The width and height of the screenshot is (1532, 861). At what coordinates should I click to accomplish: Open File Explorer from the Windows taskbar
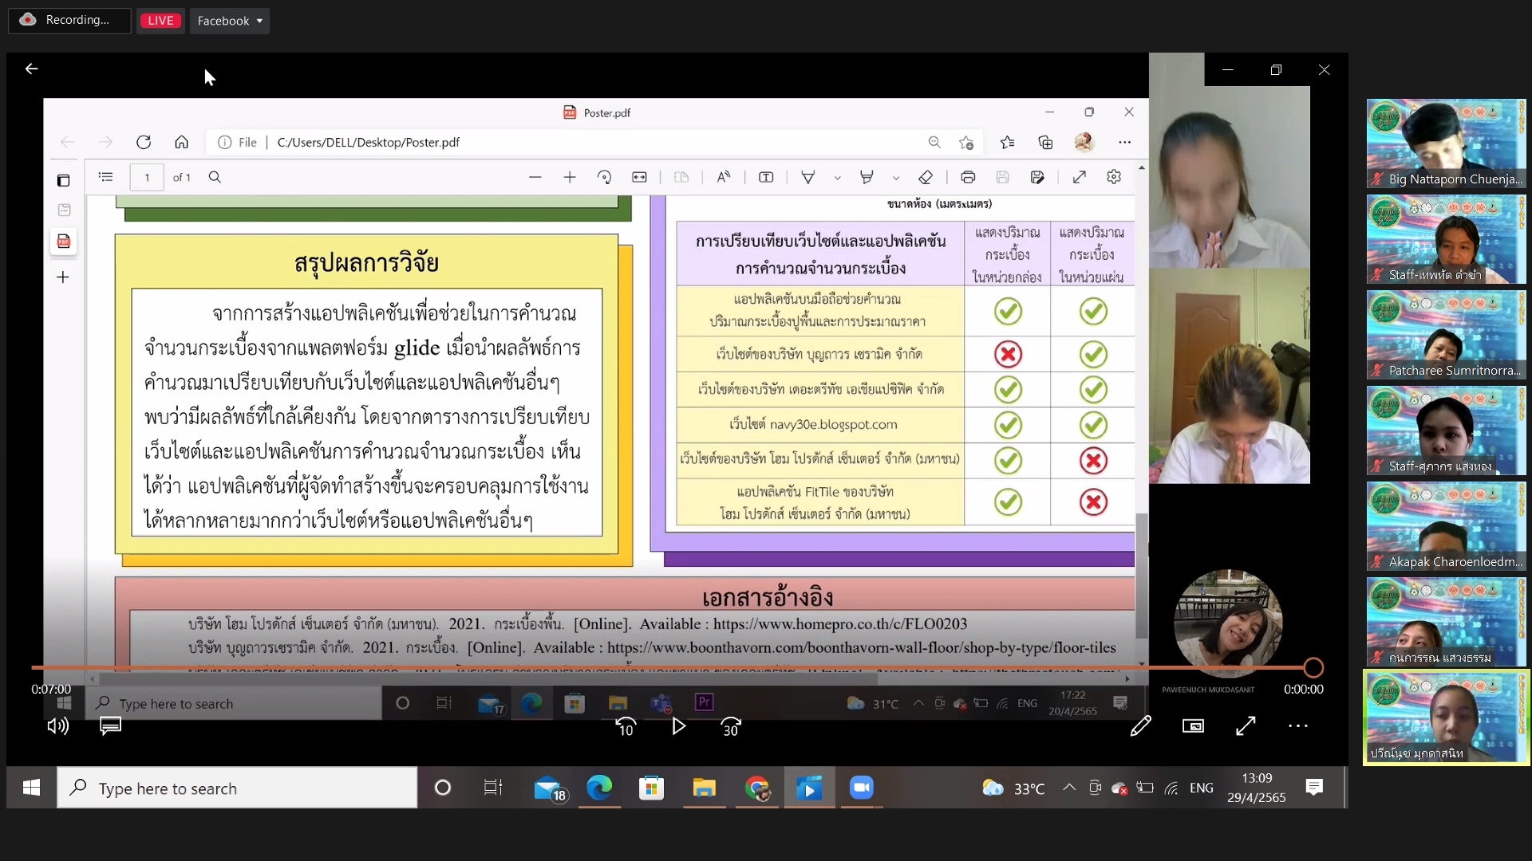[704, 788]
